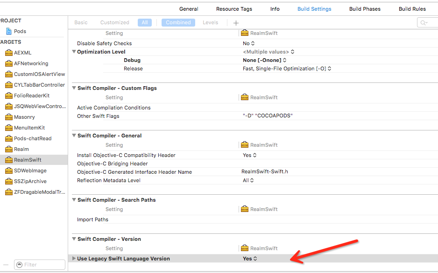The height and width of the screenshot is (273, 438).
Task: Click the Realm target toolbox icon
Action: [9, 150]
